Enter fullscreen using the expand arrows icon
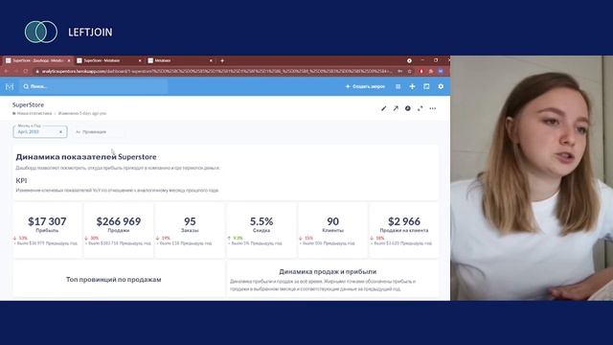 [x=420, y=108]
